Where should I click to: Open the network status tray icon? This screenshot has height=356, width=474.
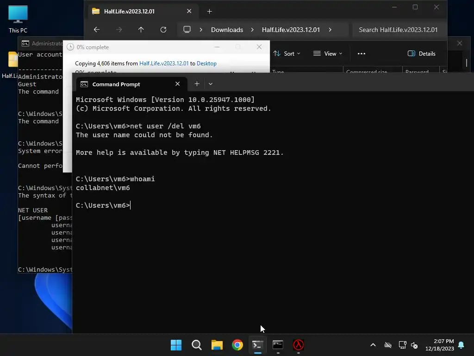(x=402, y=345)
